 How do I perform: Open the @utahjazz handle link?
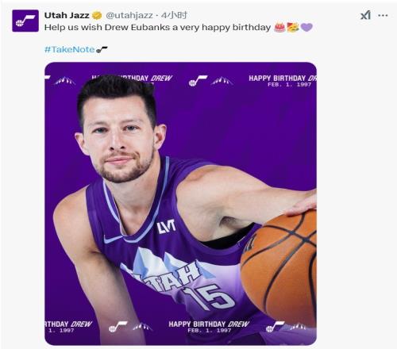129,16
